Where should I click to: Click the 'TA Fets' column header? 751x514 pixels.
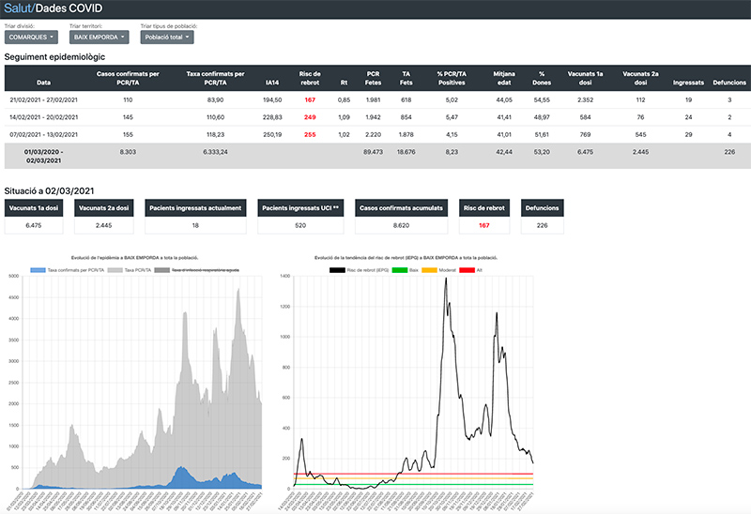406,78
